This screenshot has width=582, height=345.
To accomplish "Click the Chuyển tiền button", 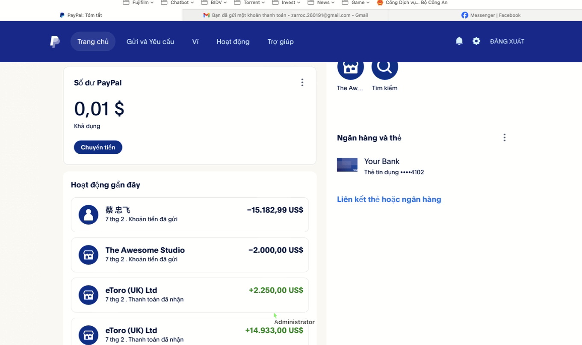I will pyautogui.click(x=98, y=147).
